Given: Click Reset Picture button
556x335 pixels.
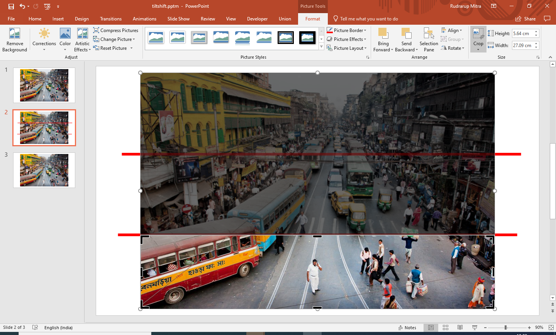Looking at the screenshot, I should [110, 48].
